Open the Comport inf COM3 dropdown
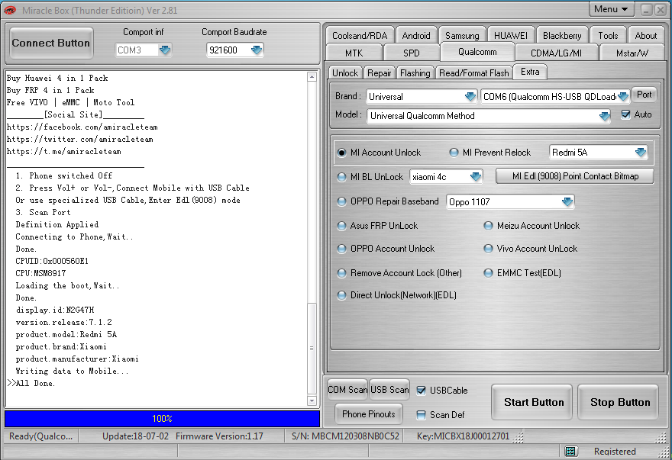Image resolution: width=672 pixels, height=460 pixels. click(165, 50)
